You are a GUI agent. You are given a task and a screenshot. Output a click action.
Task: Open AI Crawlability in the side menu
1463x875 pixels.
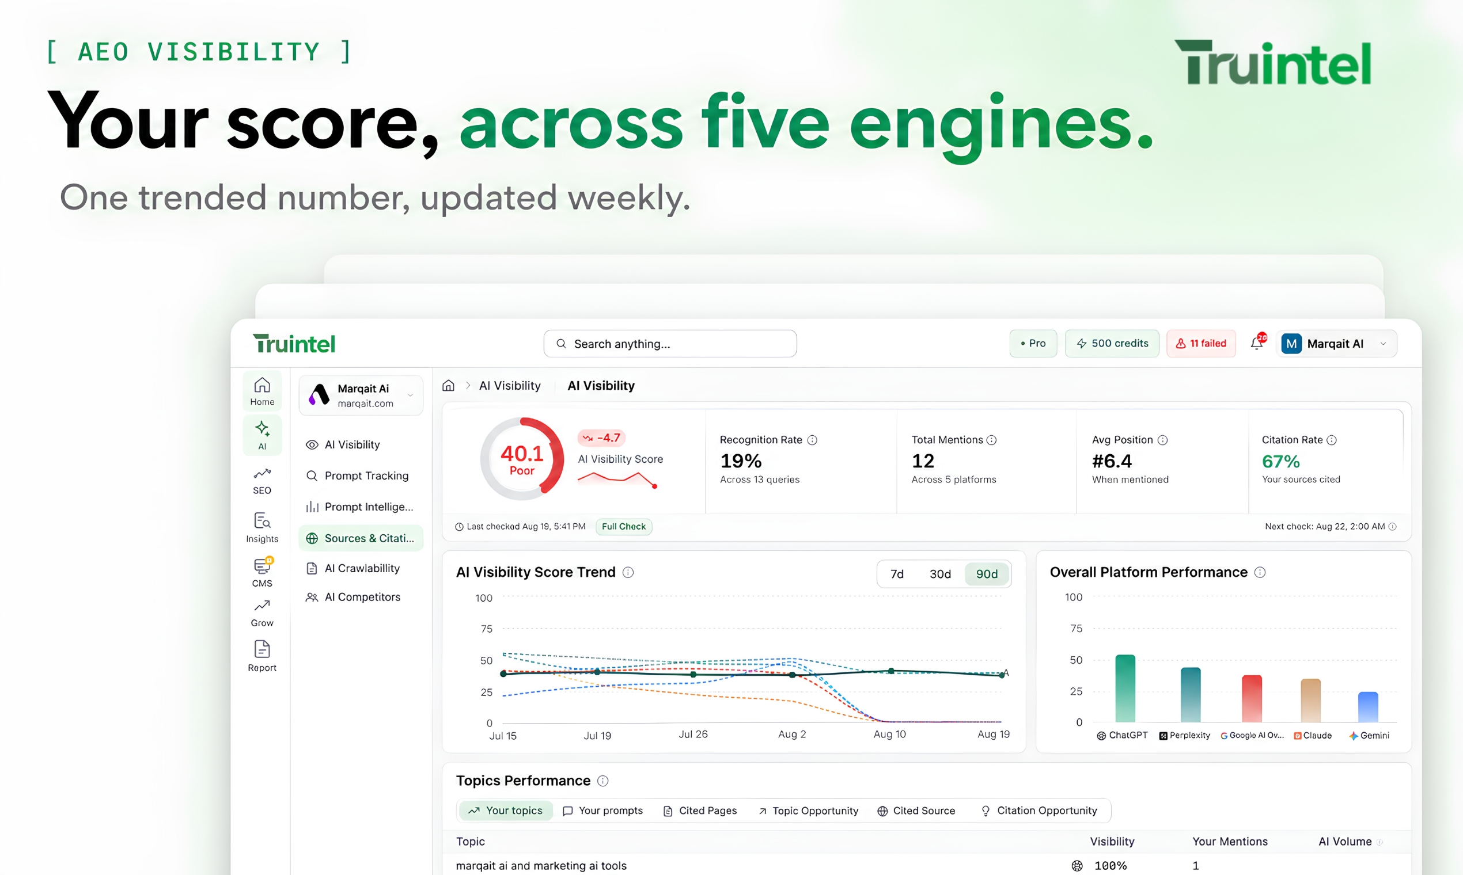click(x=361, y=568)
